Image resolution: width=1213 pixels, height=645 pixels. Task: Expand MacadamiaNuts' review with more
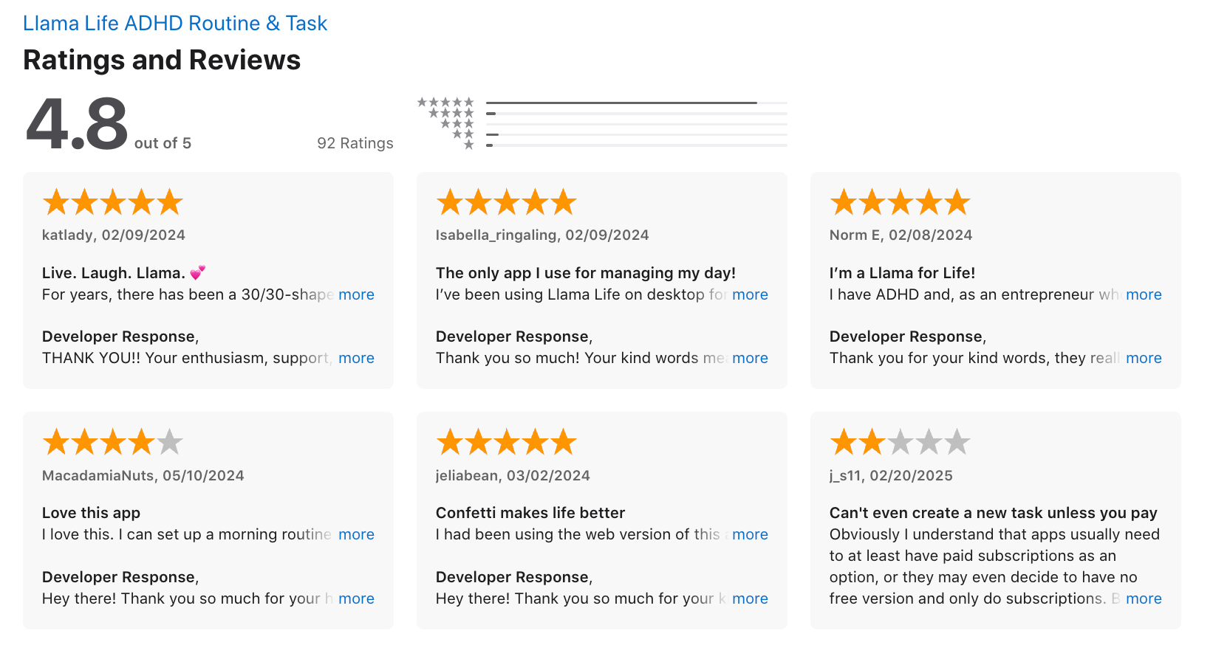click(x=356, y=534)
